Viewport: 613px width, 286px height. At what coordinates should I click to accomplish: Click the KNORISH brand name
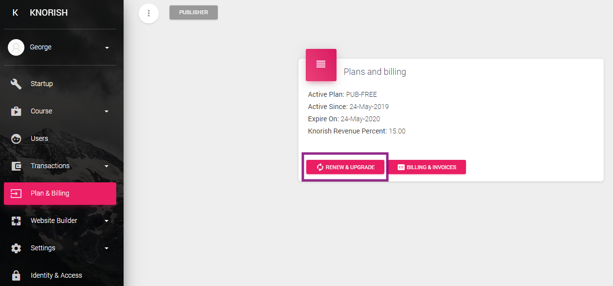(49, 13)
